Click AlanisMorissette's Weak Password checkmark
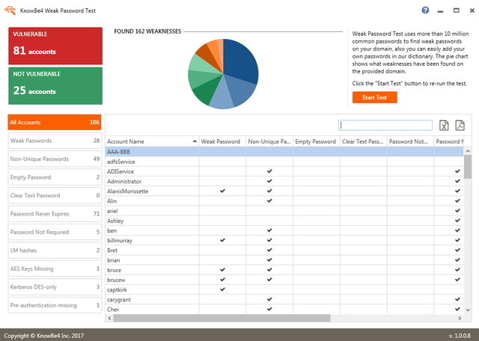 pyautogui.click(x=222, y=191)
